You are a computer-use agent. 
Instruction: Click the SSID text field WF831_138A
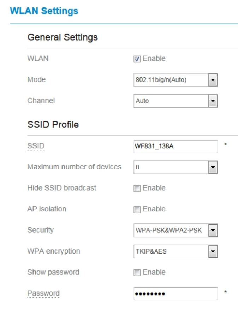tap(175, 146)
